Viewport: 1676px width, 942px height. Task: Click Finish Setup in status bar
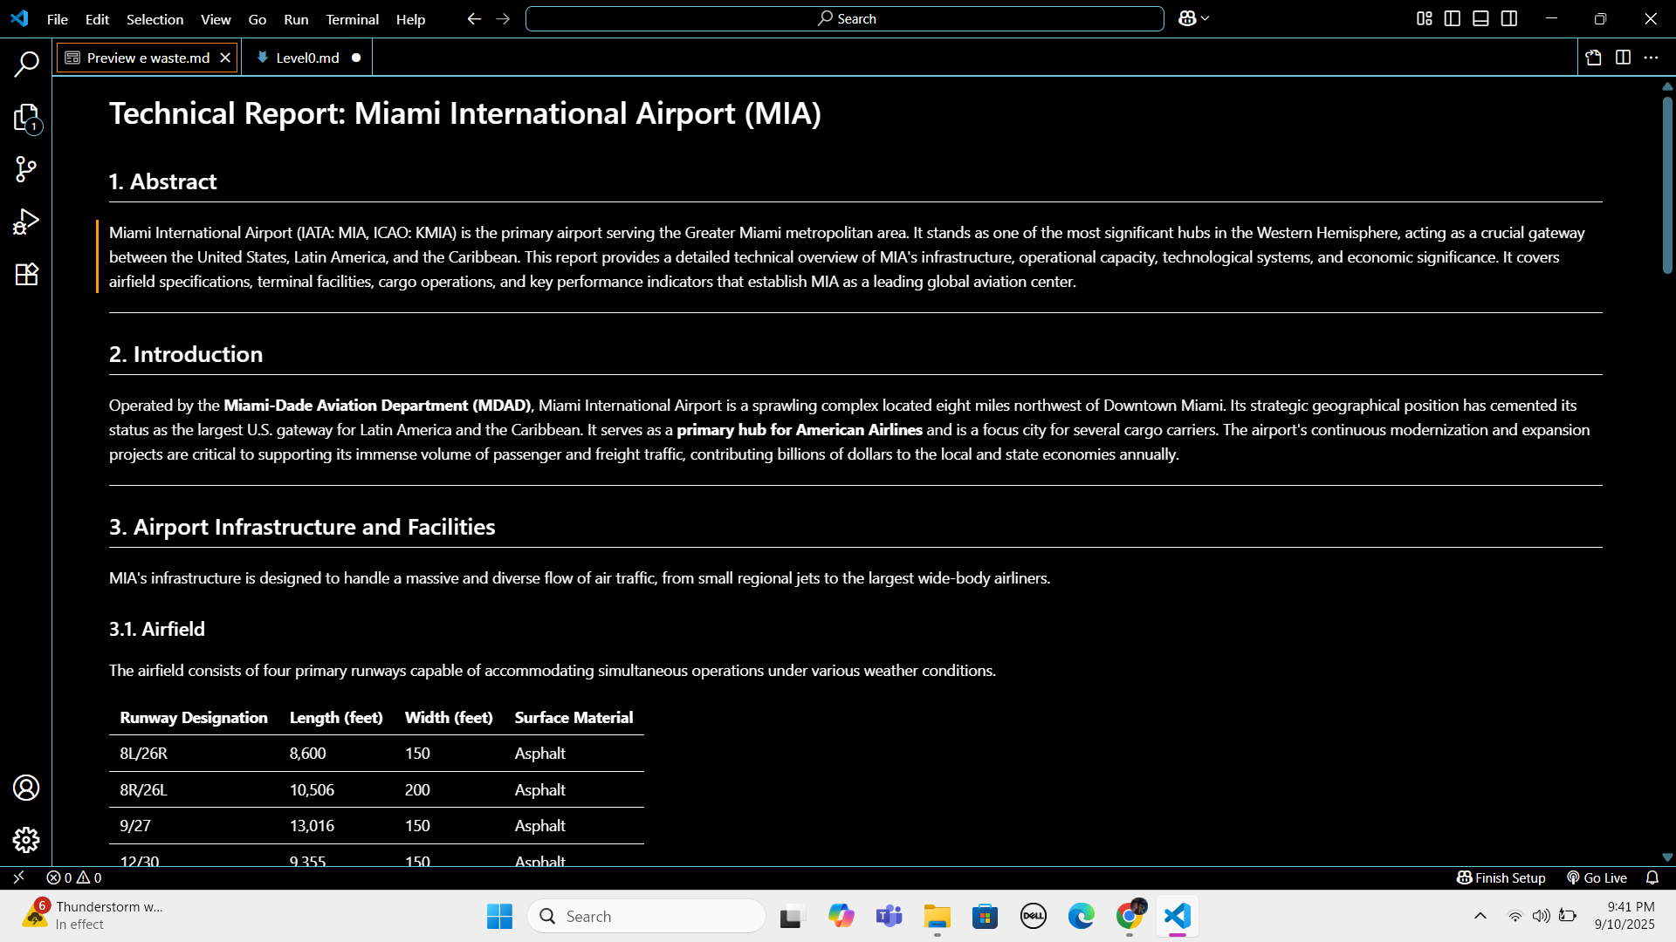1501,877
